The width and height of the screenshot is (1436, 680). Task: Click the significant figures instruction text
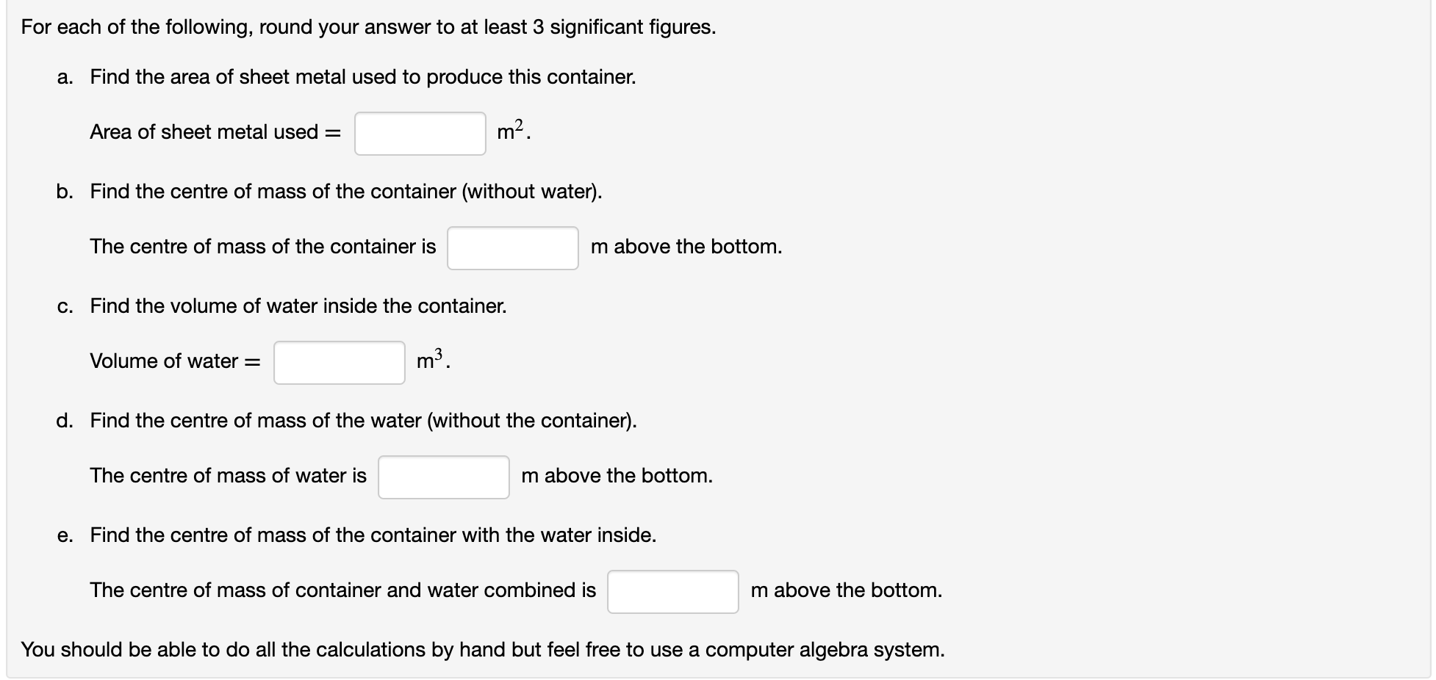coord(367,27)
